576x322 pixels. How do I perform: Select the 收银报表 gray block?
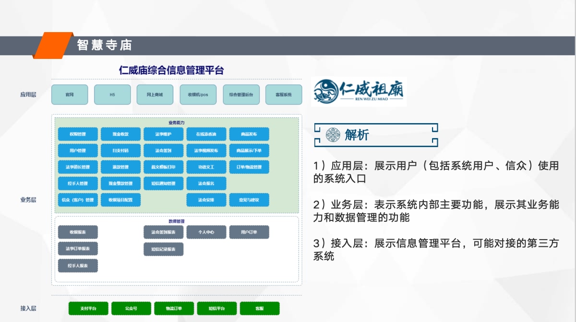click(78, 232)
